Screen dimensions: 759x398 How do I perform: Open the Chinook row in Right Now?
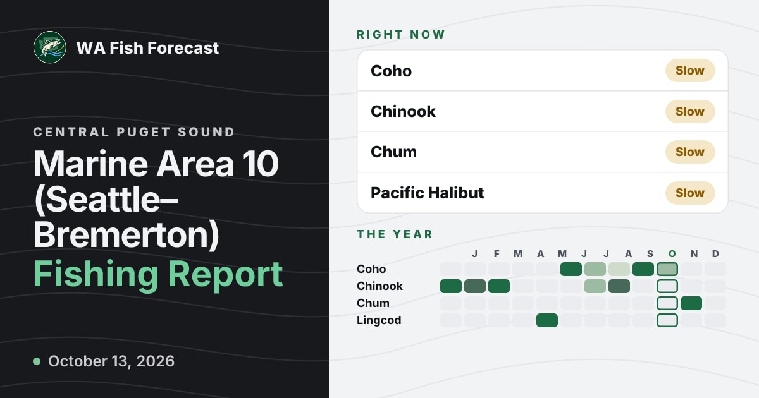pos(543,111)
